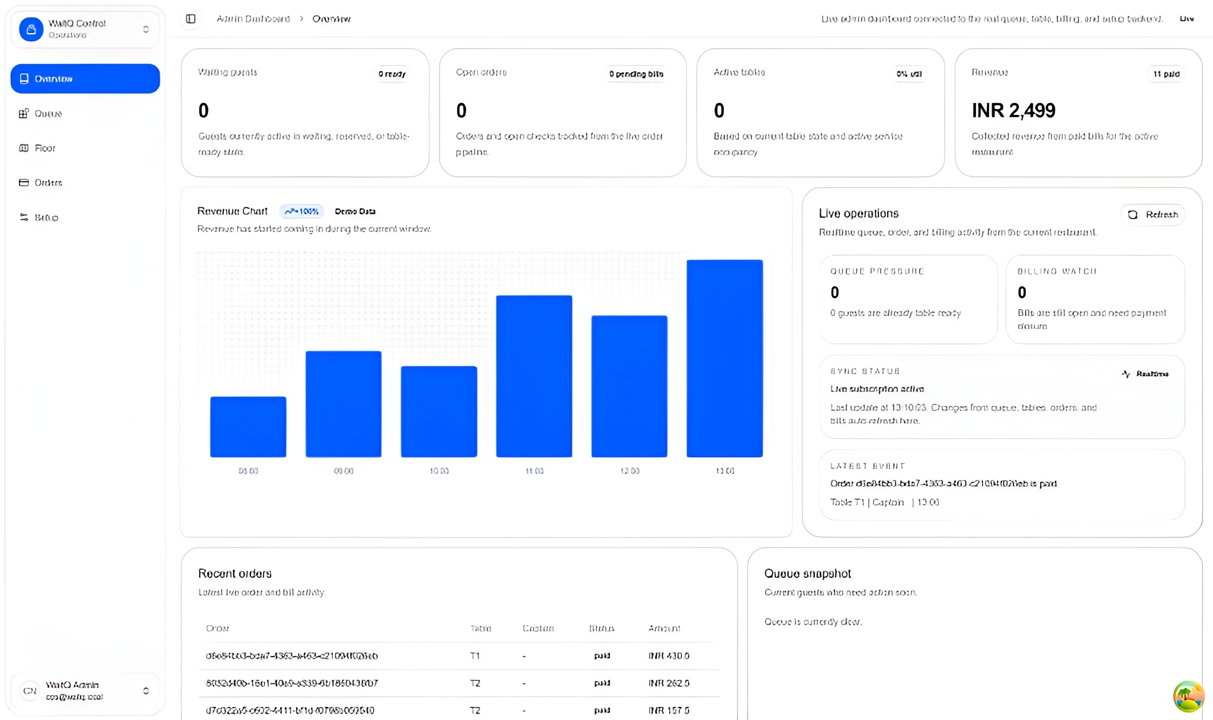Click the Amount column header
The image size is (1213, 720).
664,629
